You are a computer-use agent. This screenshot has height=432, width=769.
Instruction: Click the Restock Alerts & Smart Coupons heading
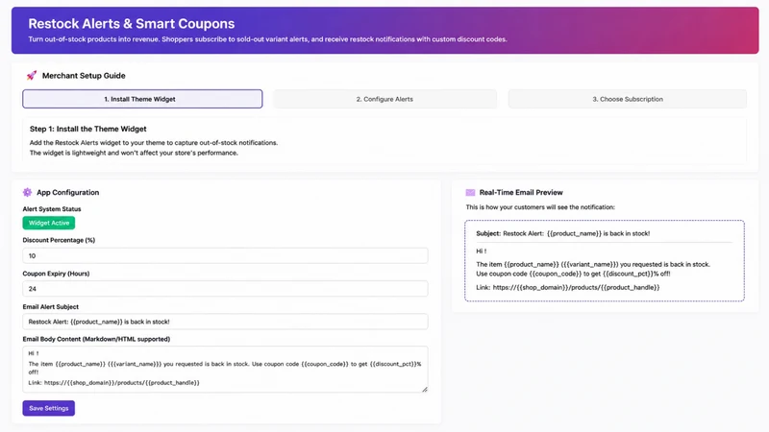(132, 23)
